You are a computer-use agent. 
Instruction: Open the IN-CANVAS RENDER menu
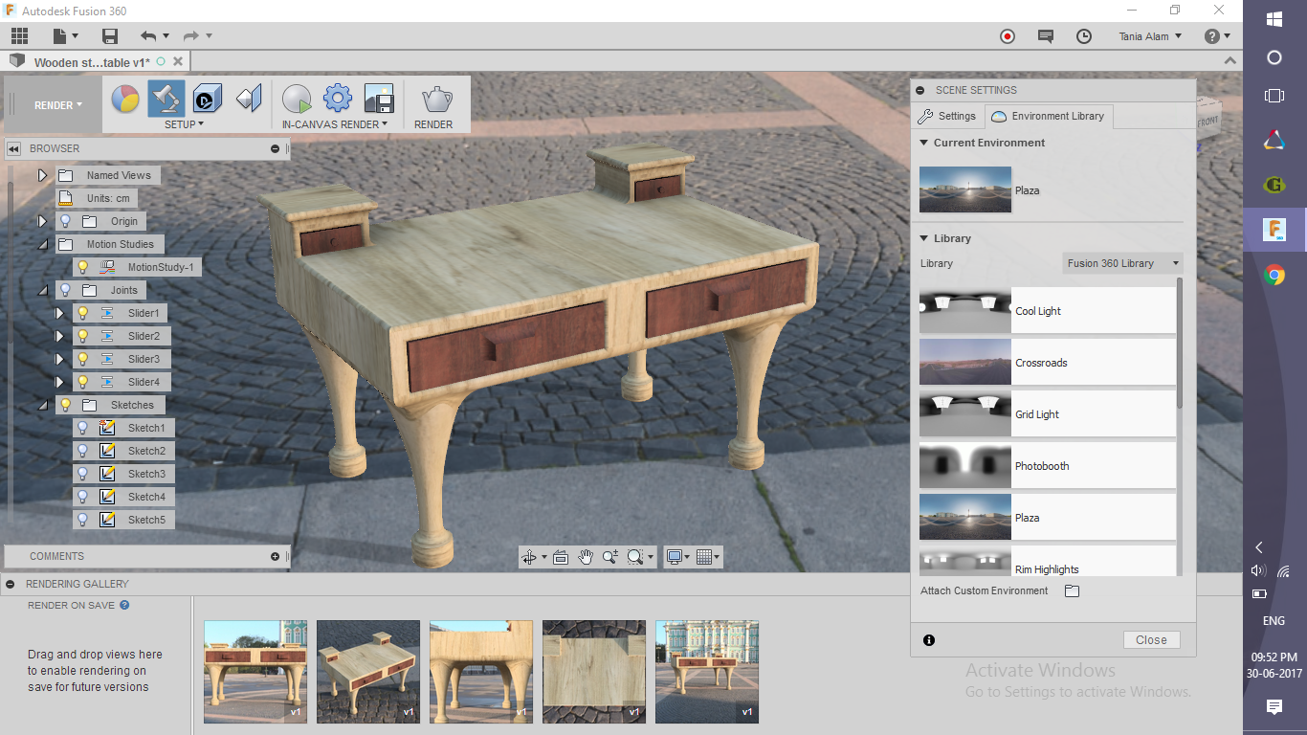point(335,124)
